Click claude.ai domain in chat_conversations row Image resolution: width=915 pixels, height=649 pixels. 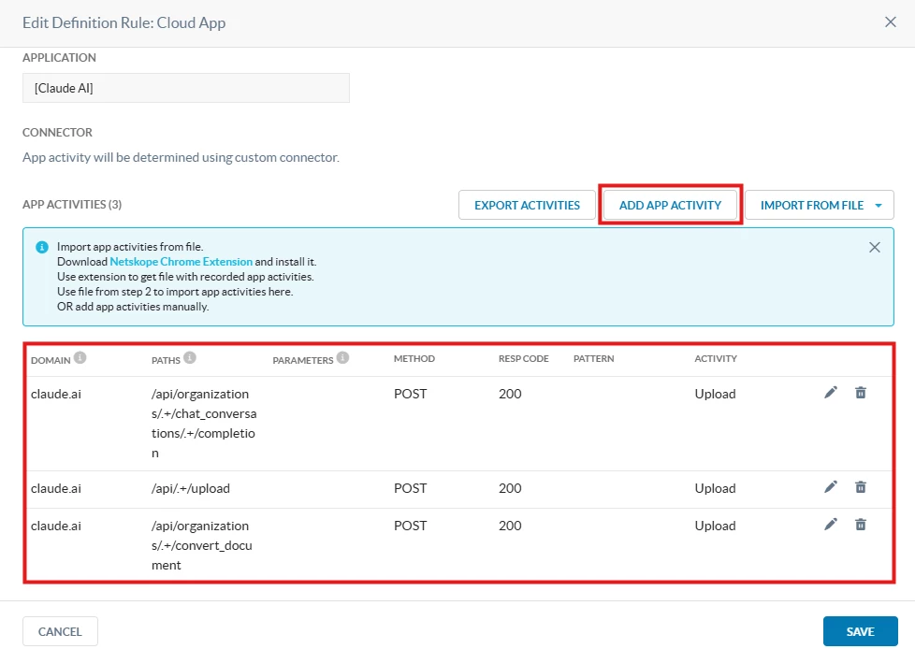point(56,395)
